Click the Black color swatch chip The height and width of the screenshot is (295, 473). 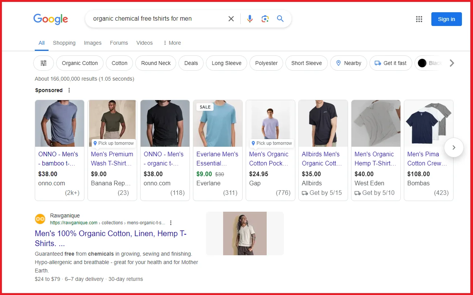[430, 63]
